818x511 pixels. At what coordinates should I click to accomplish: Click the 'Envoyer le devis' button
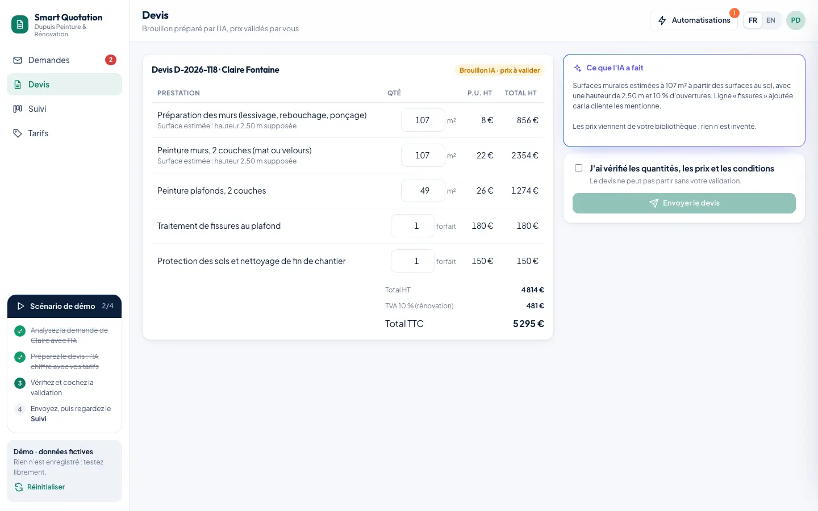pos(684,203)
